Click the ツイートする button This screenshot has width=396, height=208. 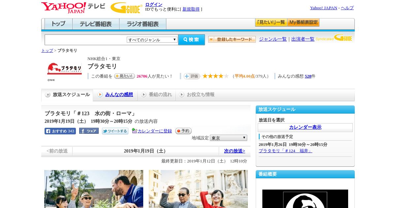(115, 131)
